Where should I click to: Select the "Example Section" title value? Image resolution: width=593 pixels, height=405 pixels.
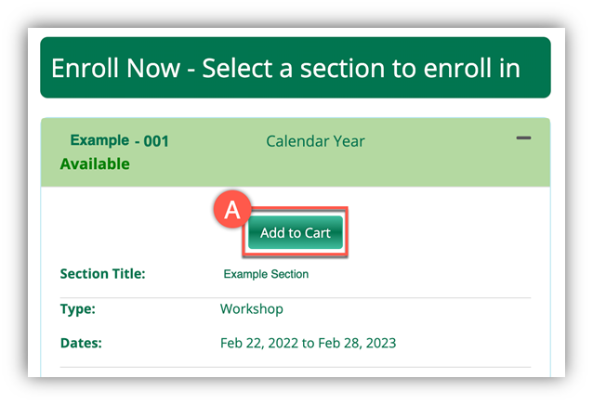click(266, 274)
